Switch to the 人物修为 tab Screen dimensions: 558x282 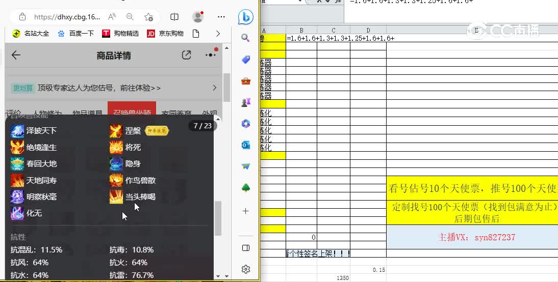tap(47, 113)
